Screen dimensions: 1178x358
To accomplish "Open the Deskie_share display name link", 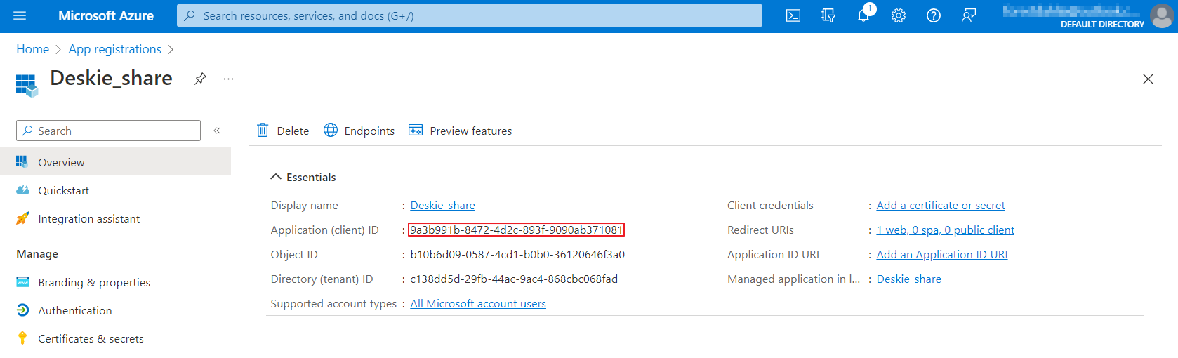I will (442, 205).
